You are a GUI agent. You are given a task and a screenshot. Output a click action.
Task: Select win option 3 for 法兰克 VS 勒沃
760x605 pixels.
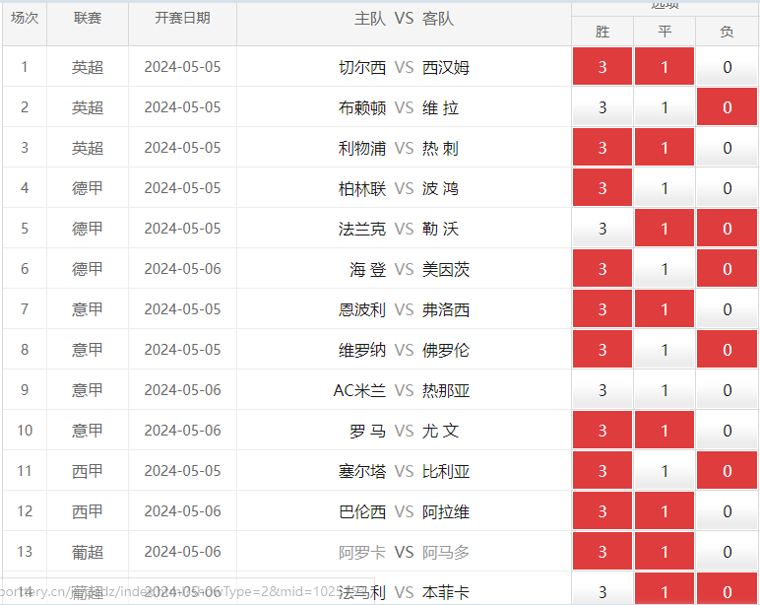[602, 228]
